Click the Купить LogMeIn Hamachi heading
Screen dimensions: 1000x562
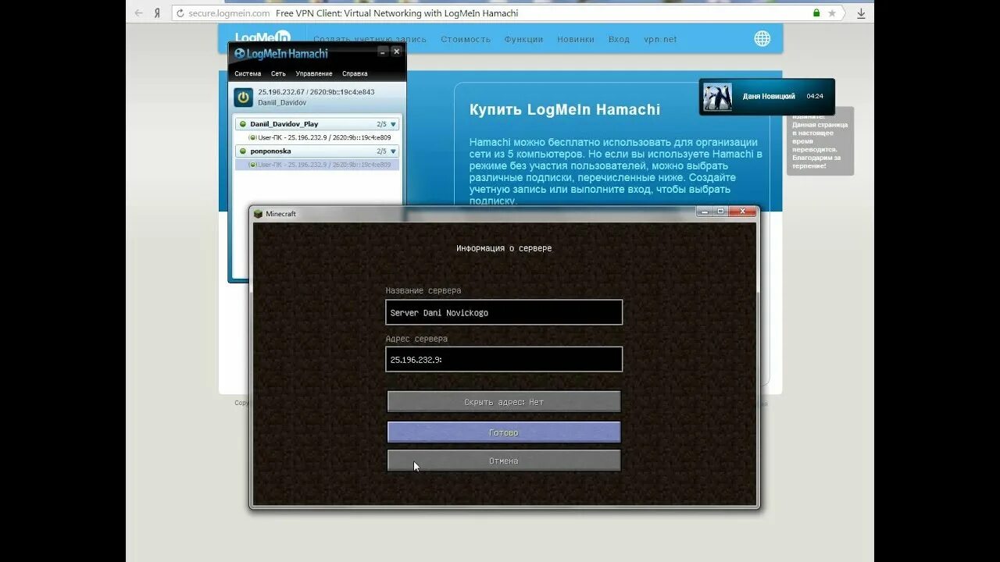[565, 109]
